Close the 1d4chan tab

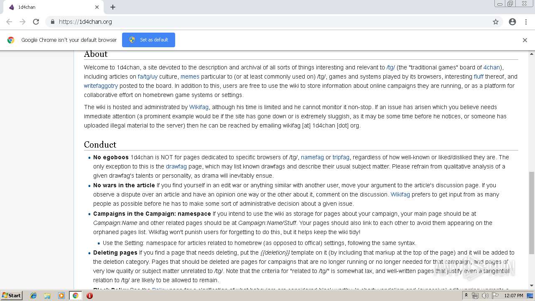(x=97, y=7)
